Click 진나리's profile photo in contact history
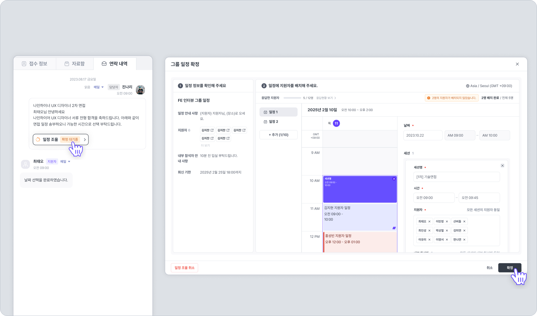Viewport: 537px width, 316px height. [x=140, y=90]
